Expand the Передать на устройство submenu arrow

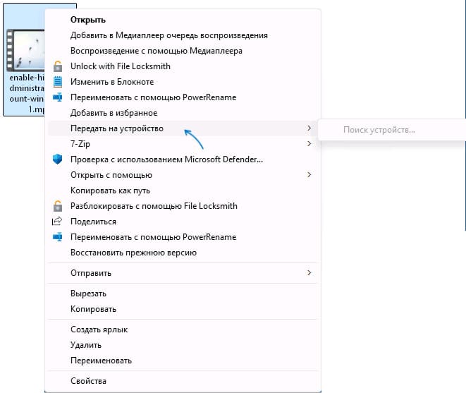[x=309, y=128]
